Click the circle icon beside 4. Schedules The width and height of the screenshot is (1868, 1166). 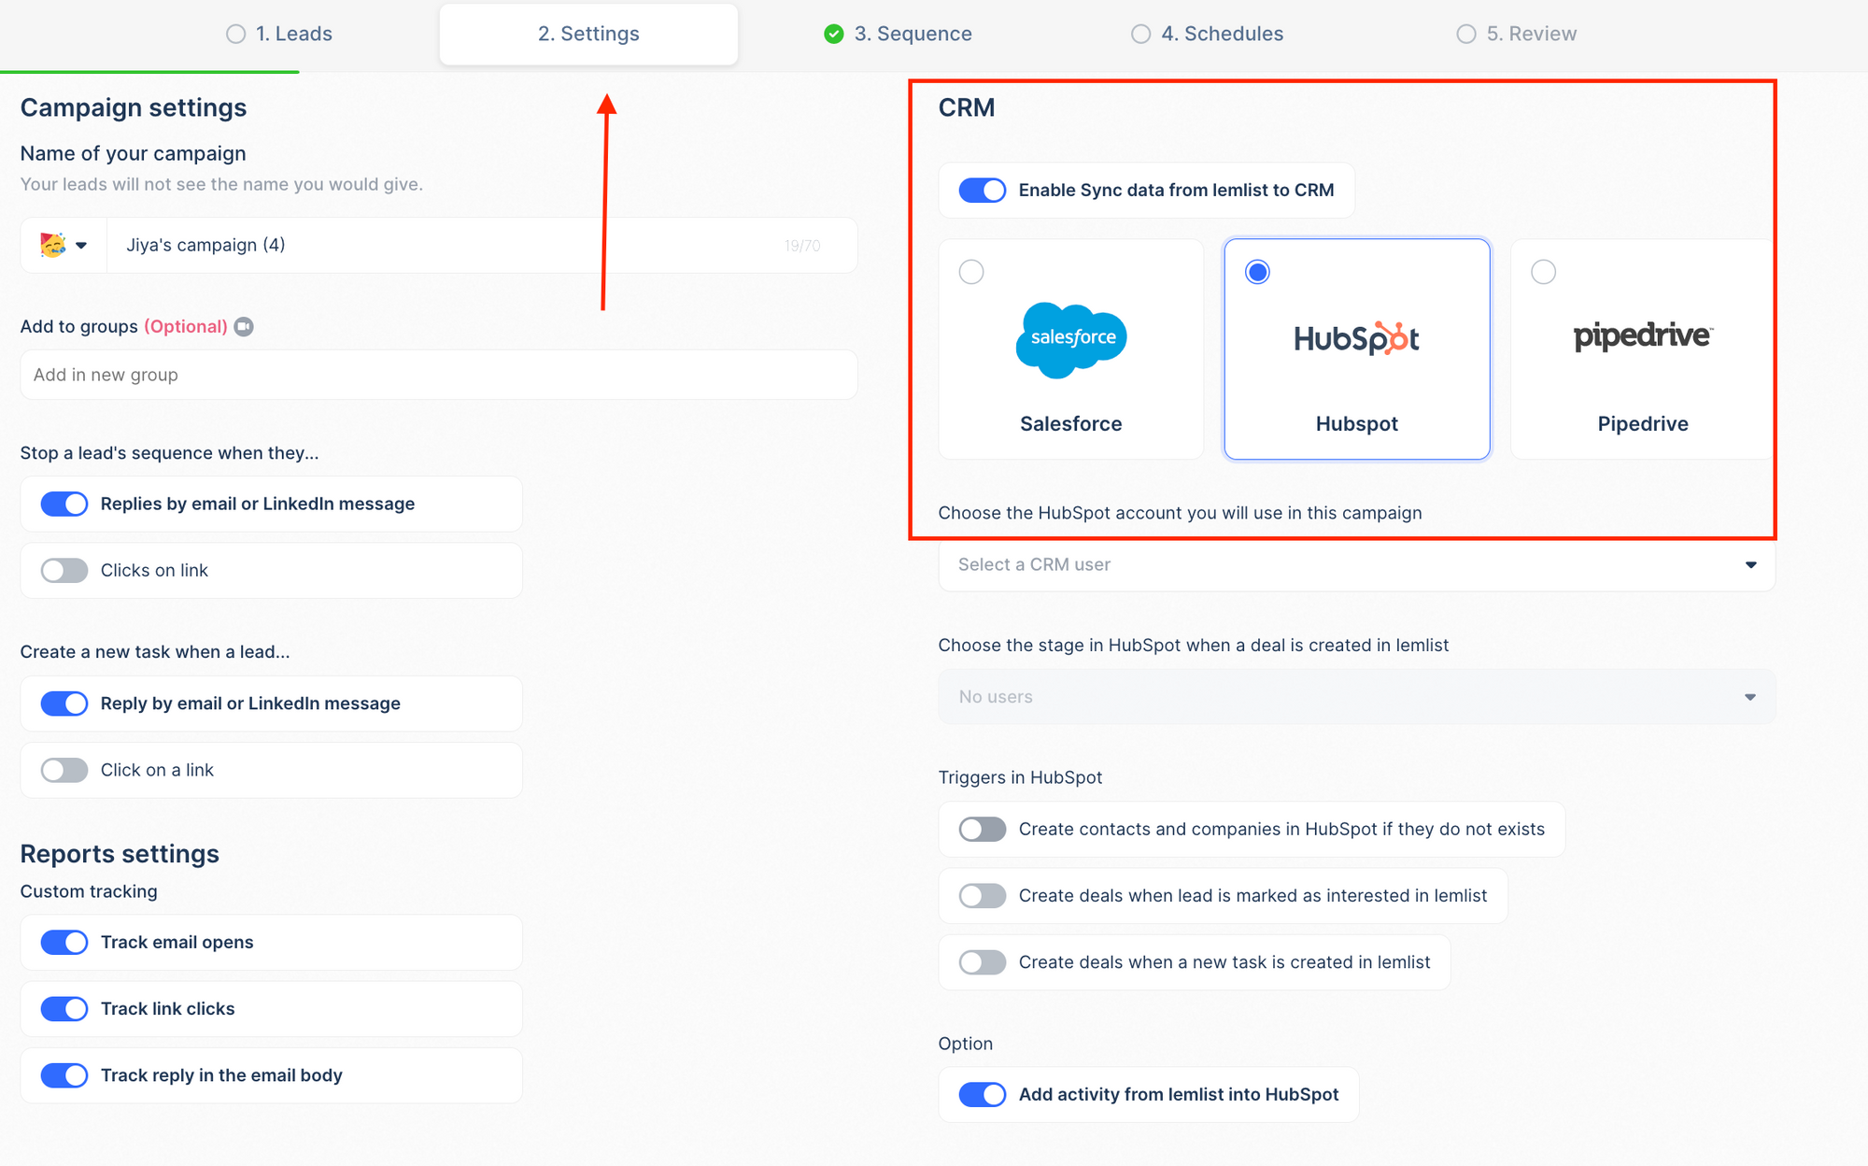click(x=1140, y=35)
